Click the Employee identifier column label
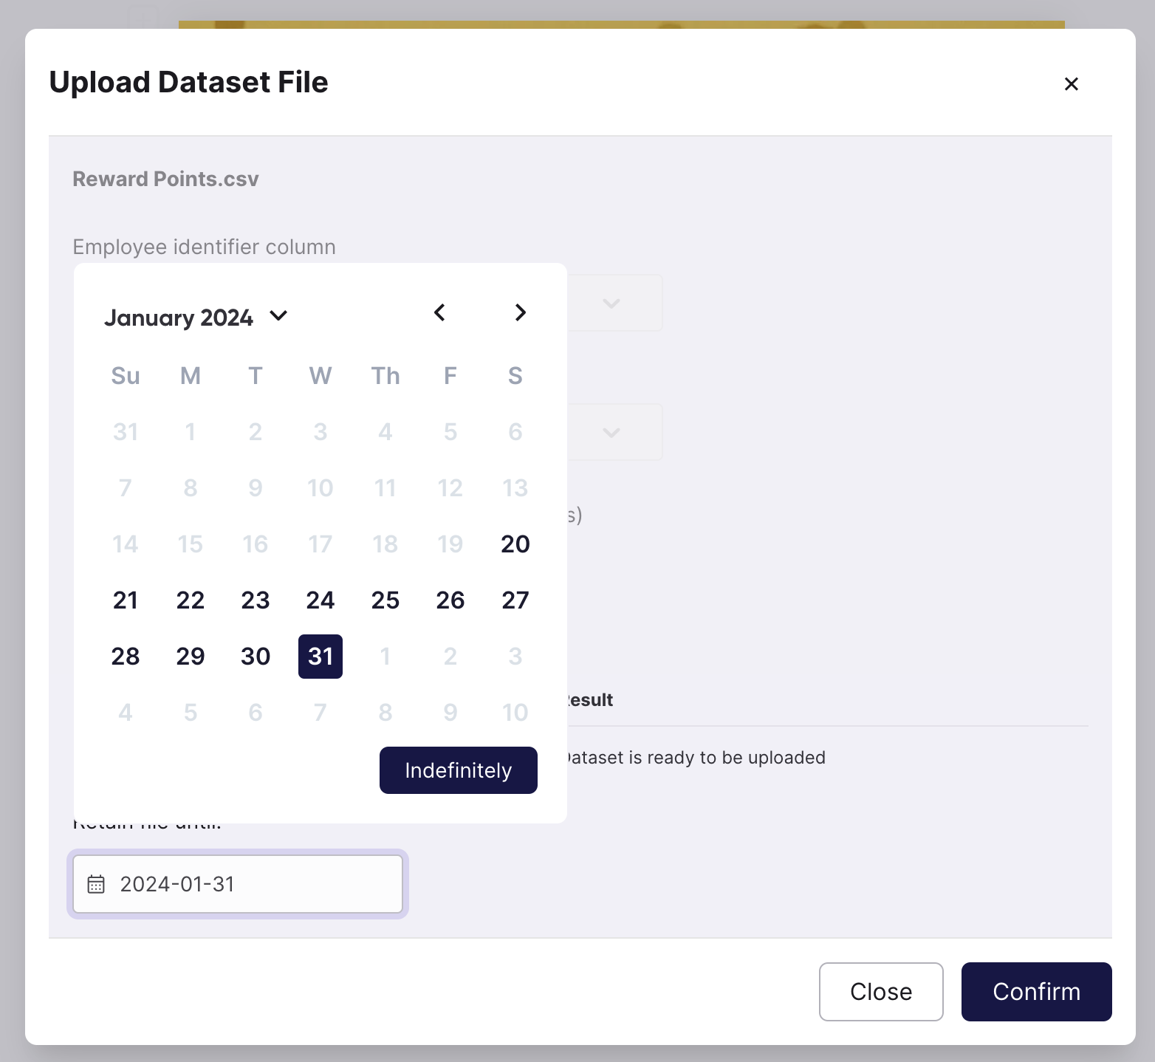 tap(204, 247)
